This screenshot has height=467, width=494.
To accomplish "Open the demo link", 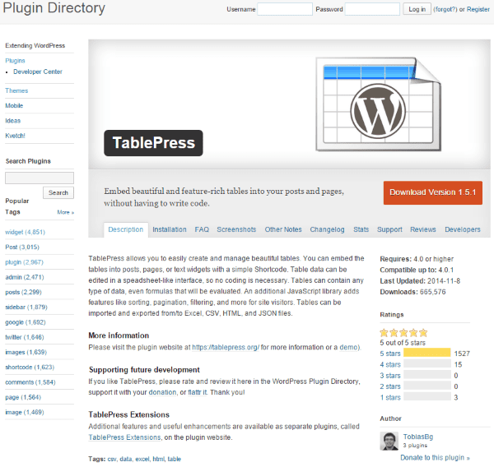I will pos(349,347).
